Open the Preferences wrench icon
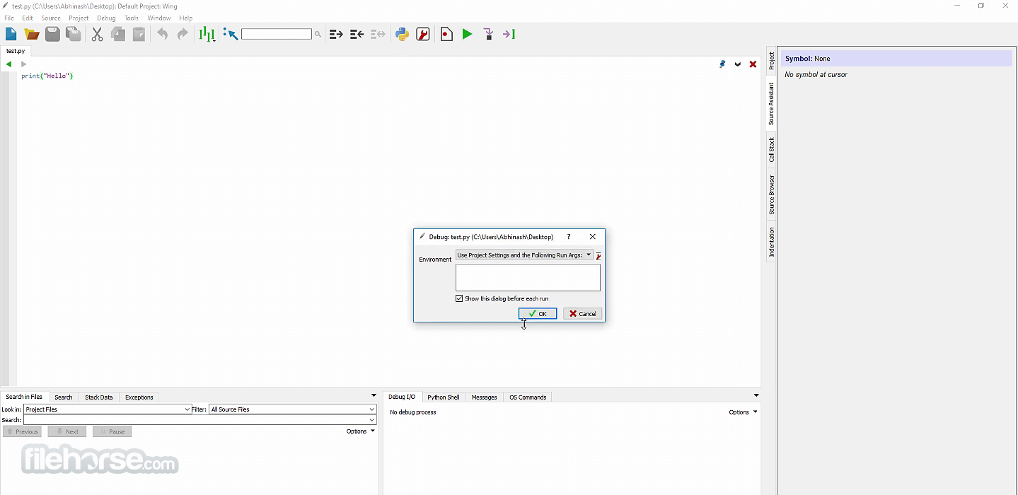 (x=423, y=34)
